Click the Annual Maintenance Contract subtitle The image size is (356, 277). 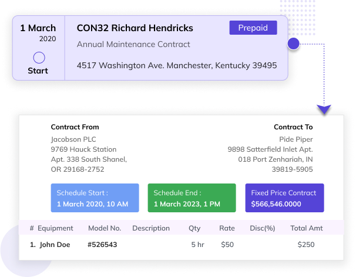[x=133, y=45]
